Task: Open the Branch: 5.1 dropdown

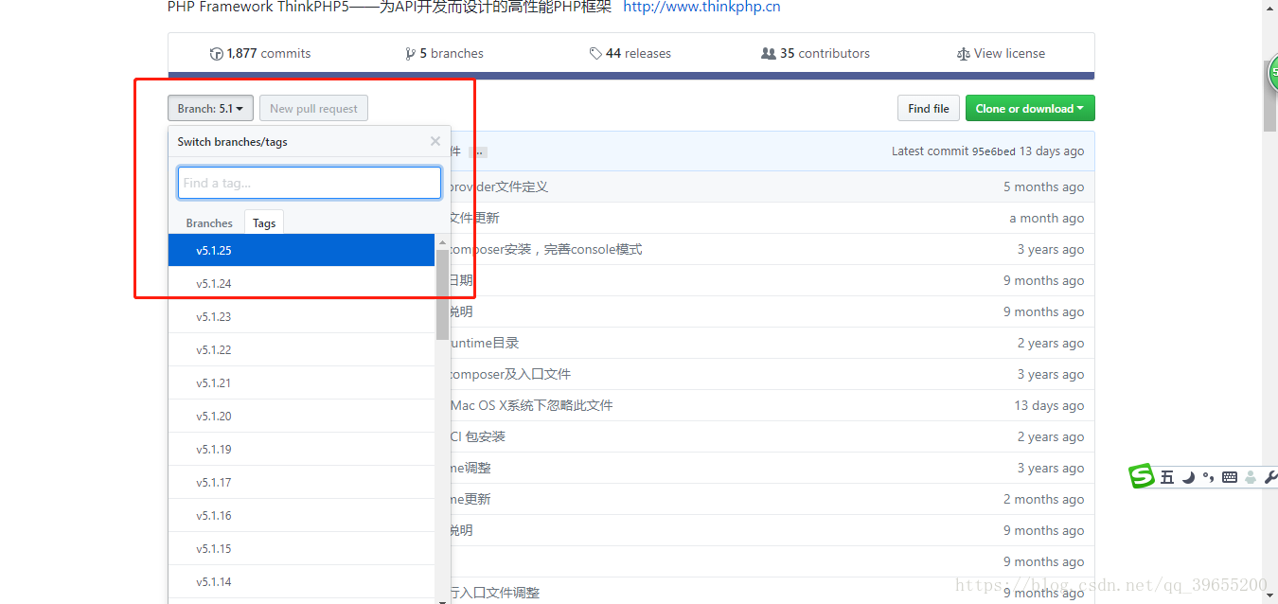Action: tap(210, 109)
